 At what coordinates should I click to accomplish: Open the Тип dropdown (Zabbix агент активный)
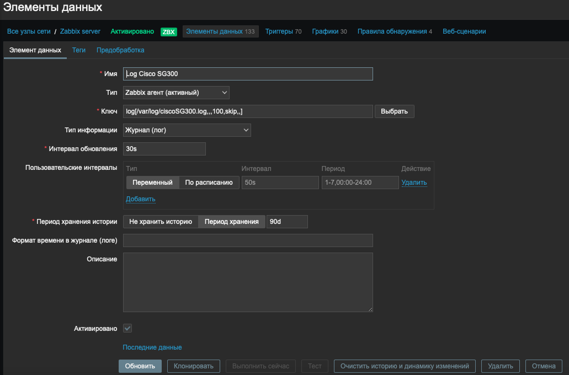pos(176,93)
